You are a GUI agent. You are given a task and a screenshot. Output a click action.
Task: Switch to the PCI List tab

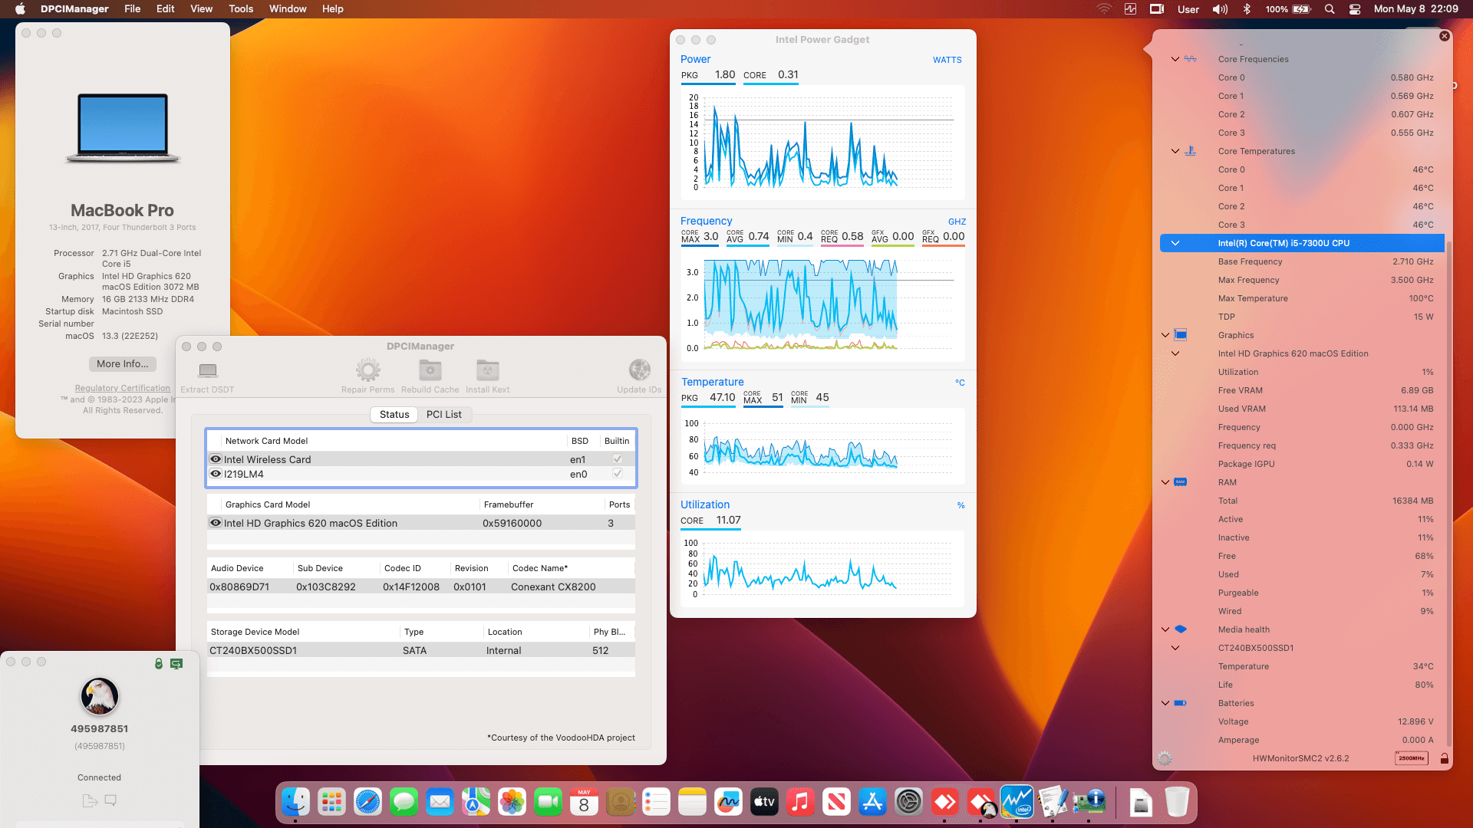click(444, 415)
